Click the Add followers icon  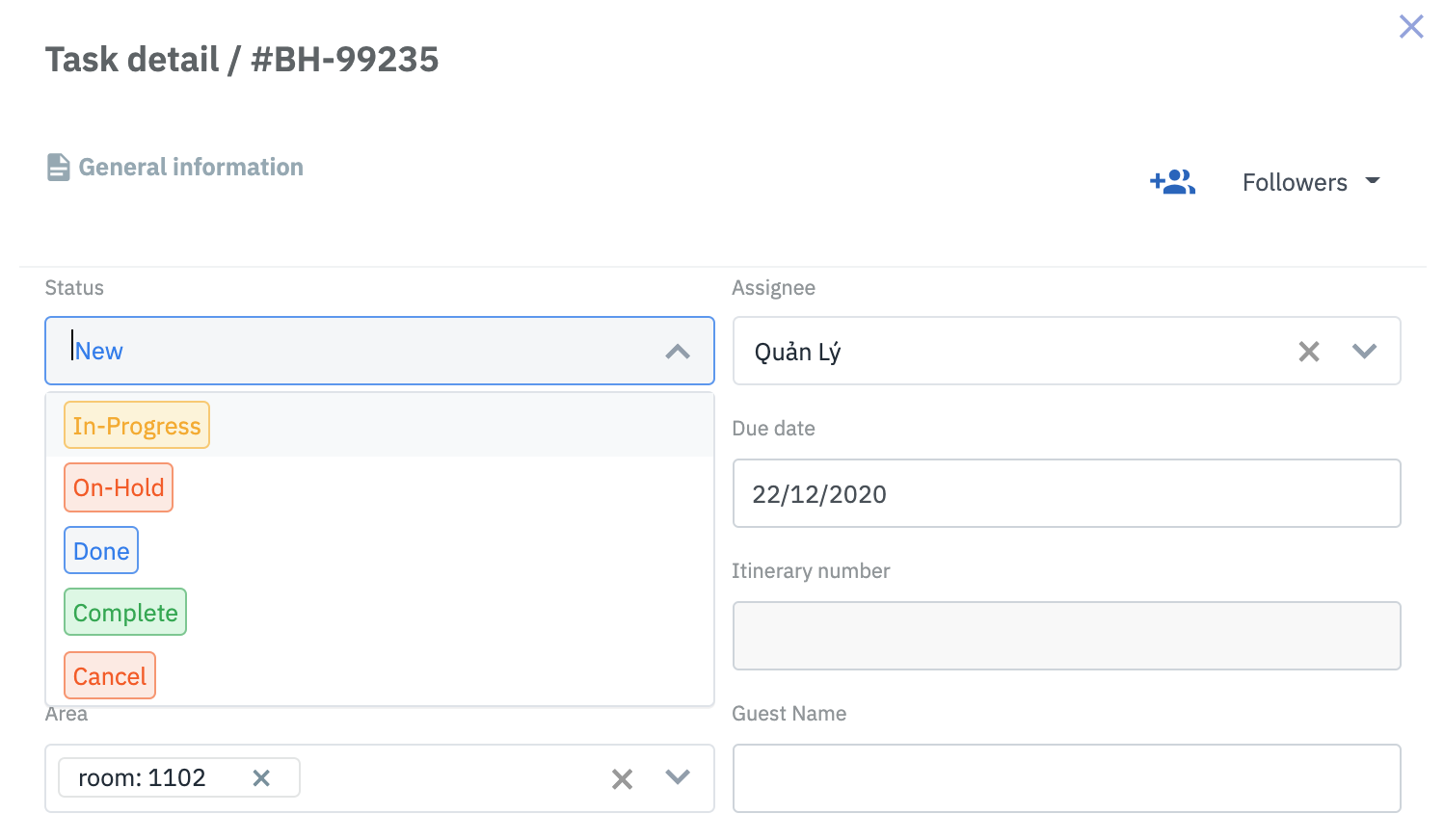[x=1172, y=181]
